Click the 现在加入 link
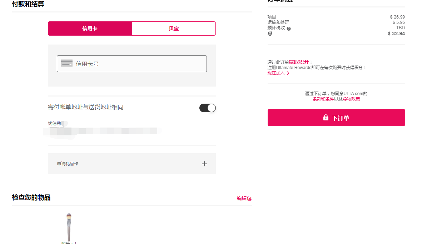Image resolution: width=422 pixels, height=244 pixels. (x=276, y=73)
